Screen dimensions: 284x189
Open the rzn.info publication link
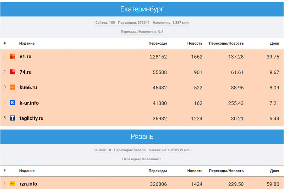pos(28,184)
